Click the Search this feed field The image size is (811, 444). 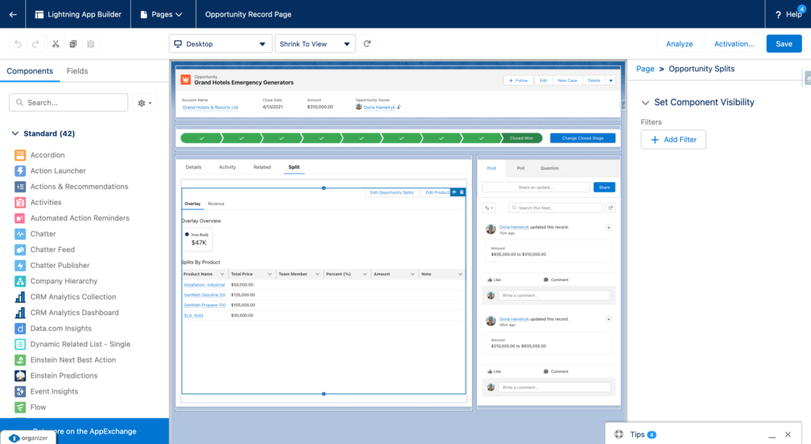click(x=555, y=208)
